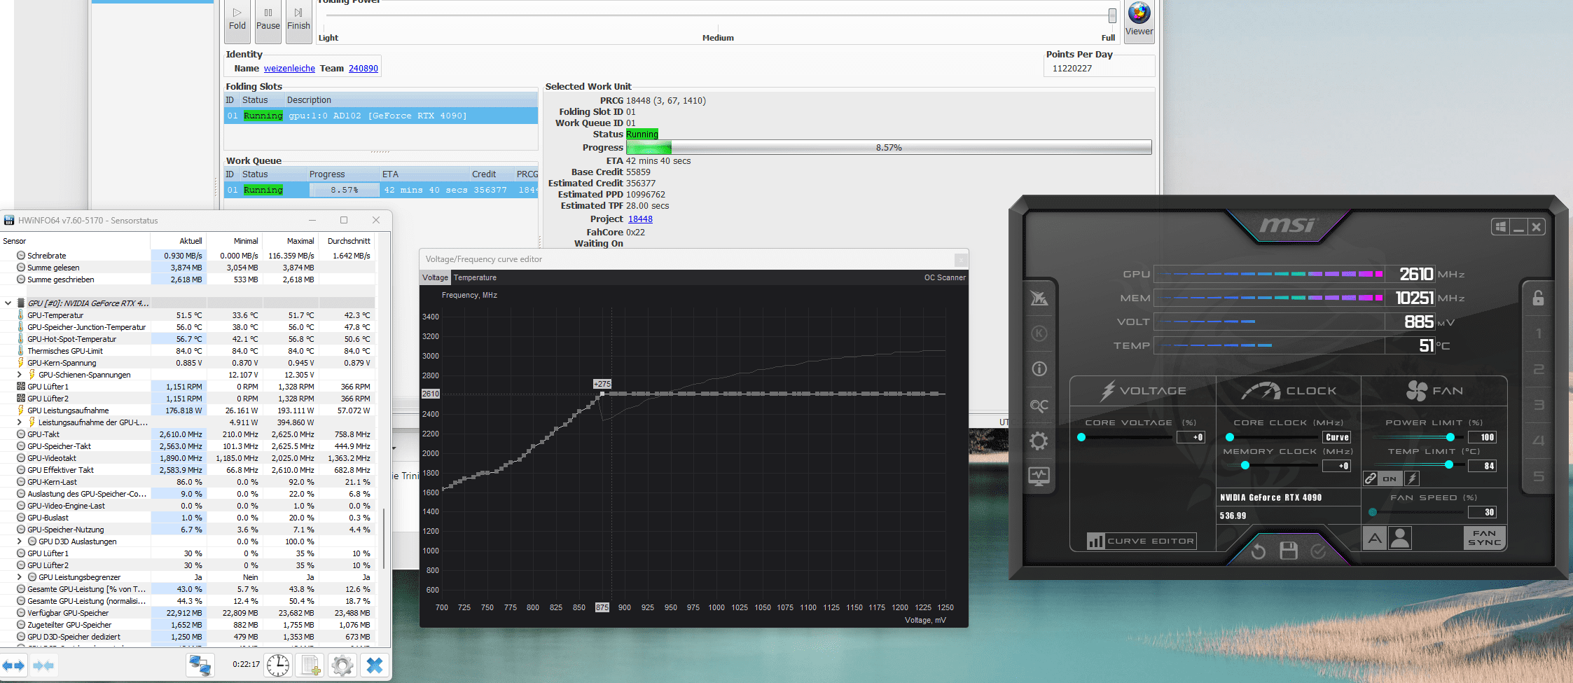
Task: Open the project 18448 link
Action: click(x=640, y=219)
